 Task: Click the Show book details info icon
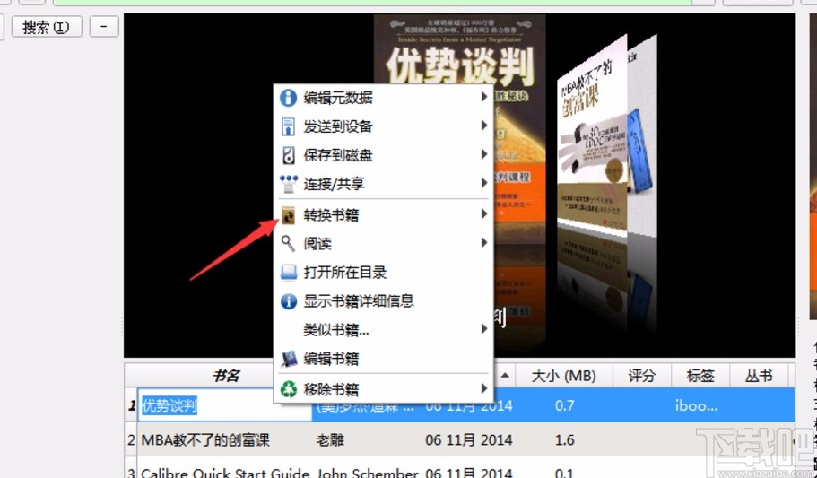pyautogui.click(x=288, y=300)
